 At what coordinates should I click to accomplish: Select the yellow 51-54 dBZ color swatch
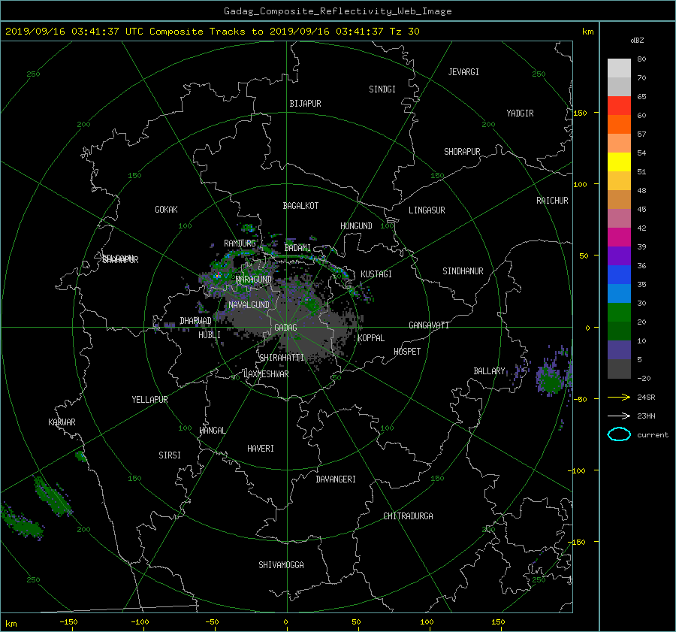[619, 162]
